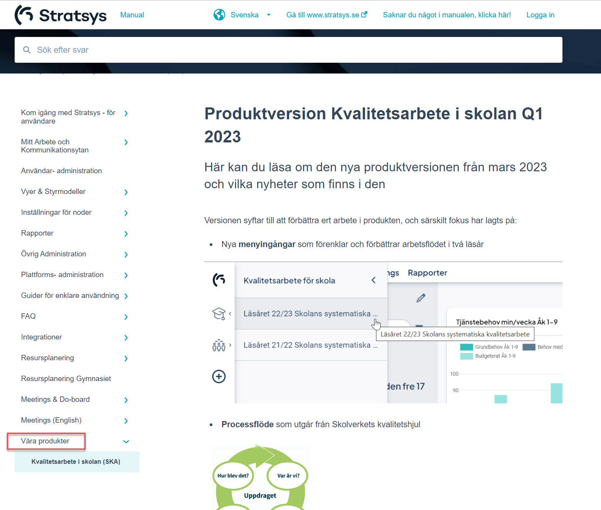Screen dimensions: 601x510
Task: Select 'Våra produkter' sidebar item
Action: [x=45, y=441]
